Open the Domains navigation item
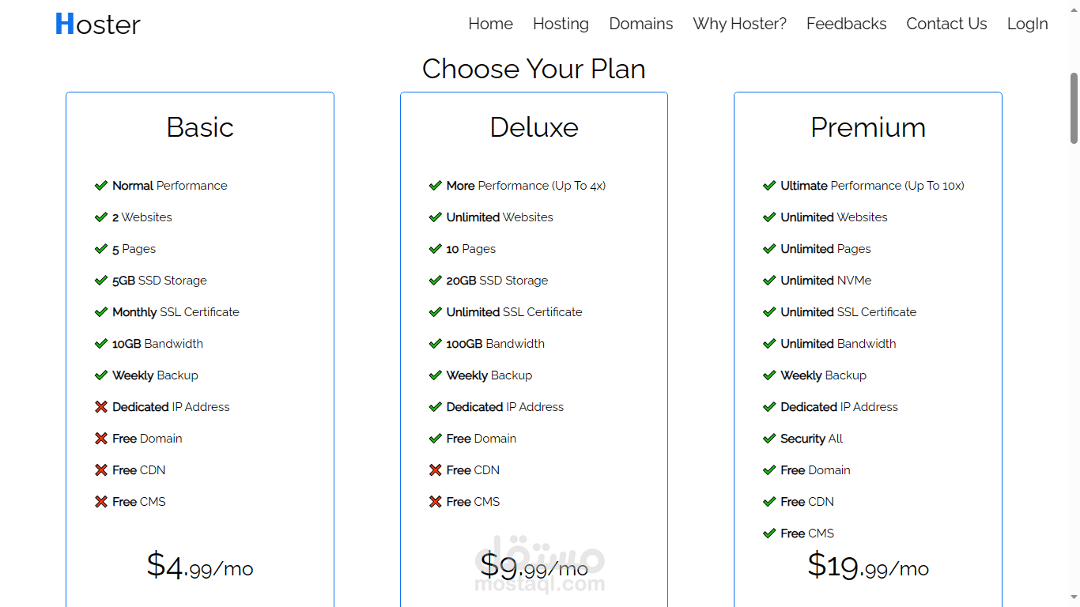Screen dimensions: 1080x607 (x=640, y=25)
